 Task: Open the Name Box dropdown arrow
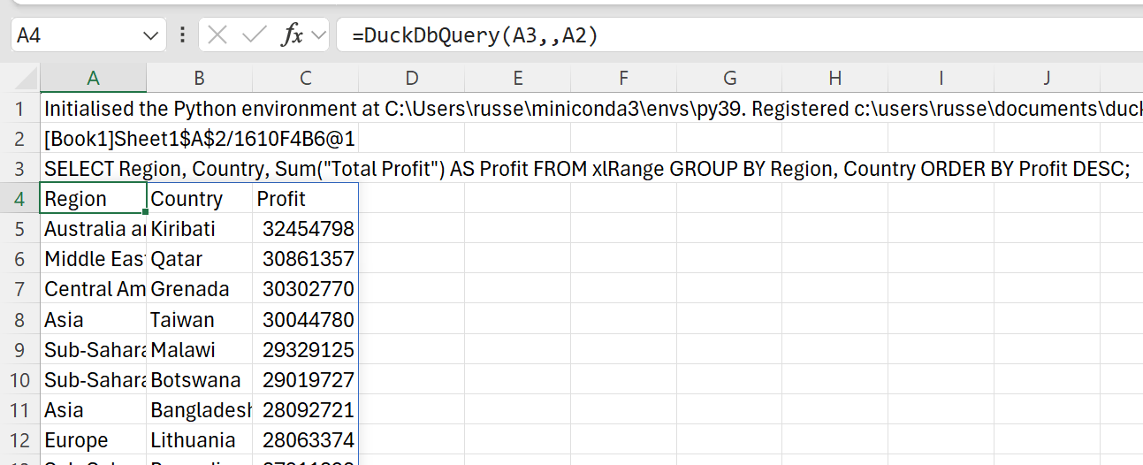(x=149, y=35)
